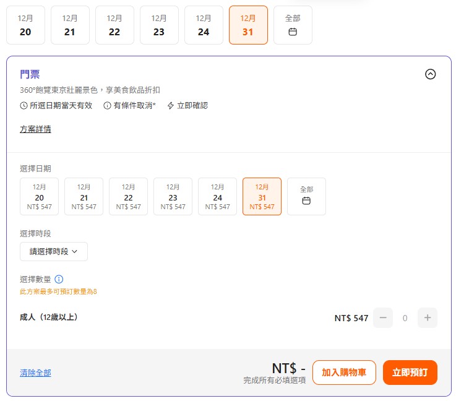Choose 12月 21 NT$ 547 date option

tap(84, 196)
